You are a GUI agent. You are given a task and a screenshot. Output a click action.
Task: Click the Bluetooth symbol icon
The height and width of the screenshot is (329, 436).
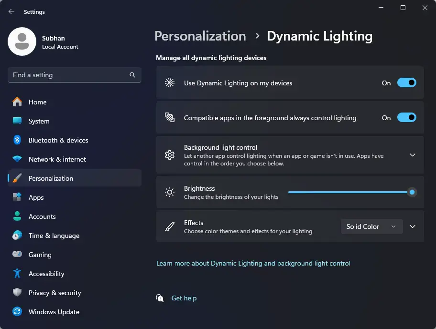17,140
